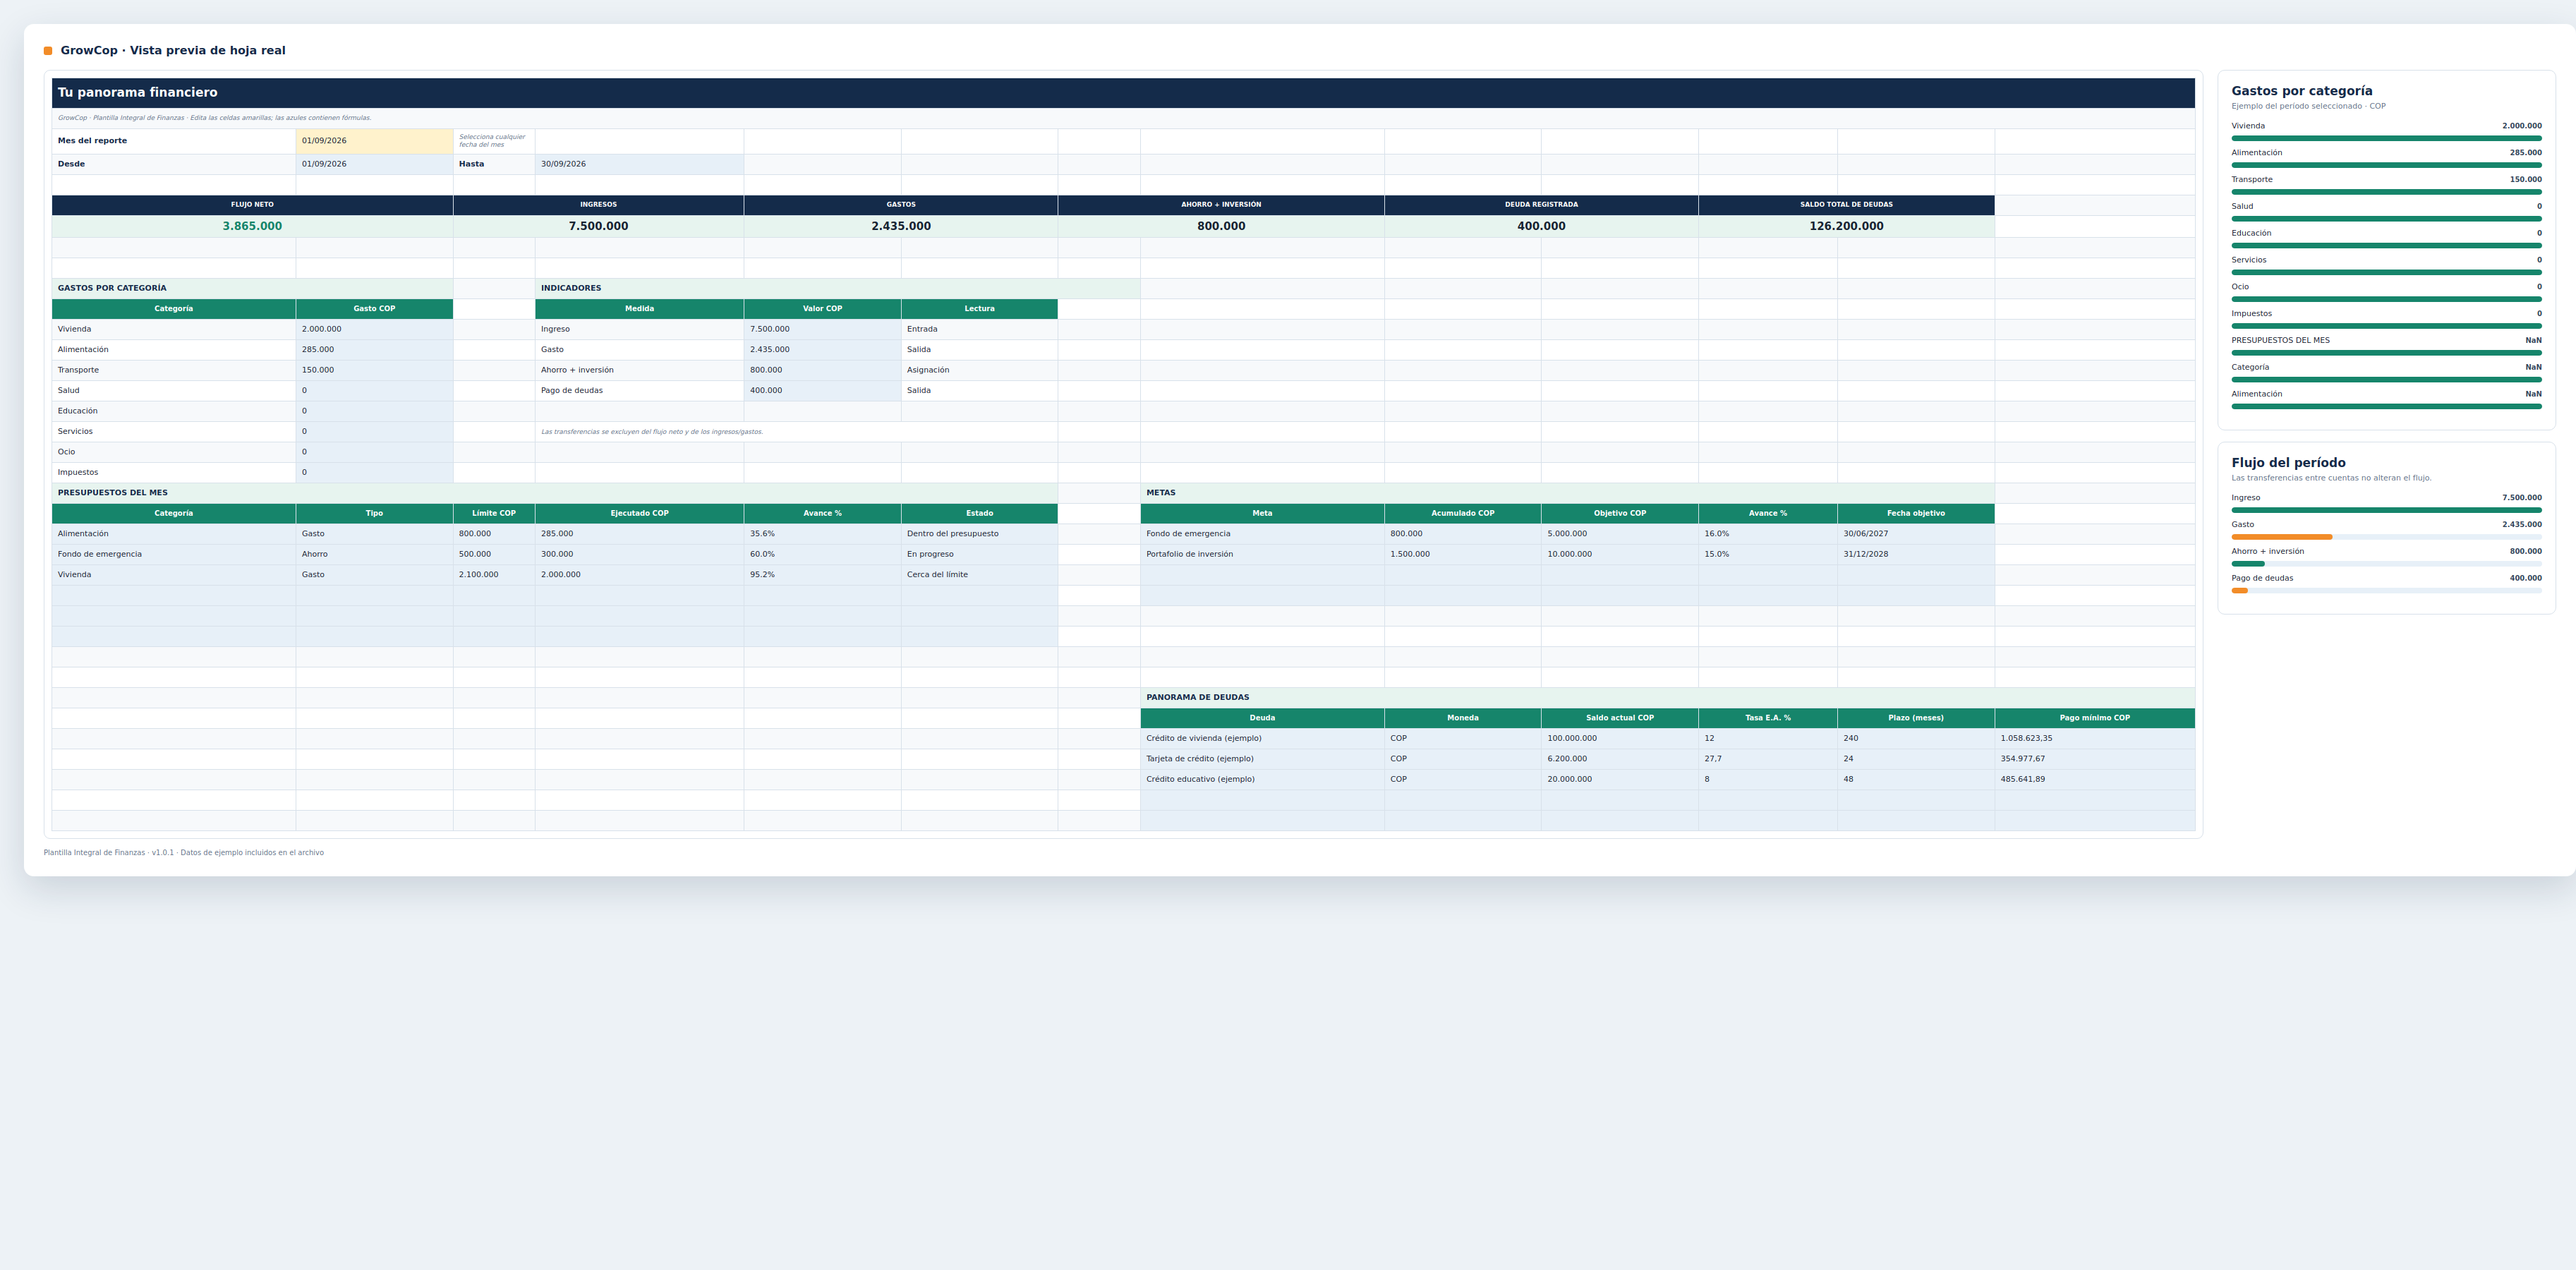Click the Ingreso progress bar in Flujo del período
This screenshot has width=2576, height=1270.
(x=2386, y=510)
